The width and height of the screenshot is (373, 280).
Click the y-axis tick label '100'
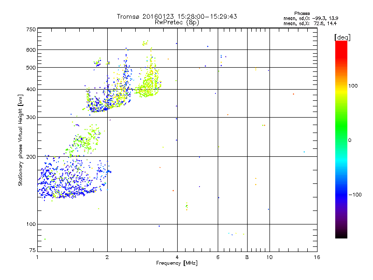coord(31,224)
